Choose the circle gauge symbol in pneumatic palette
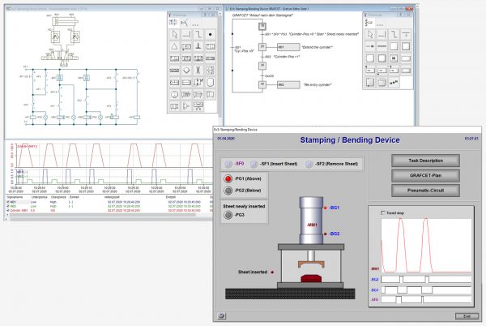The height and width of the screenshot is (326, 486). click(174, 94)
